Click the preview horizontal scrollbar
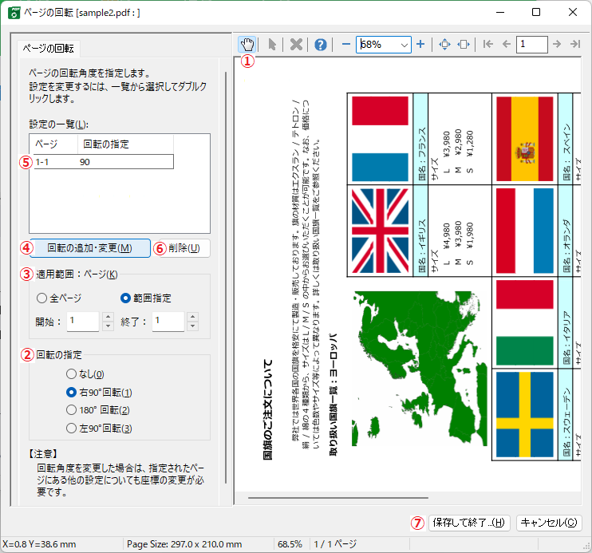592x553 pixels. [x=338, y=498]
